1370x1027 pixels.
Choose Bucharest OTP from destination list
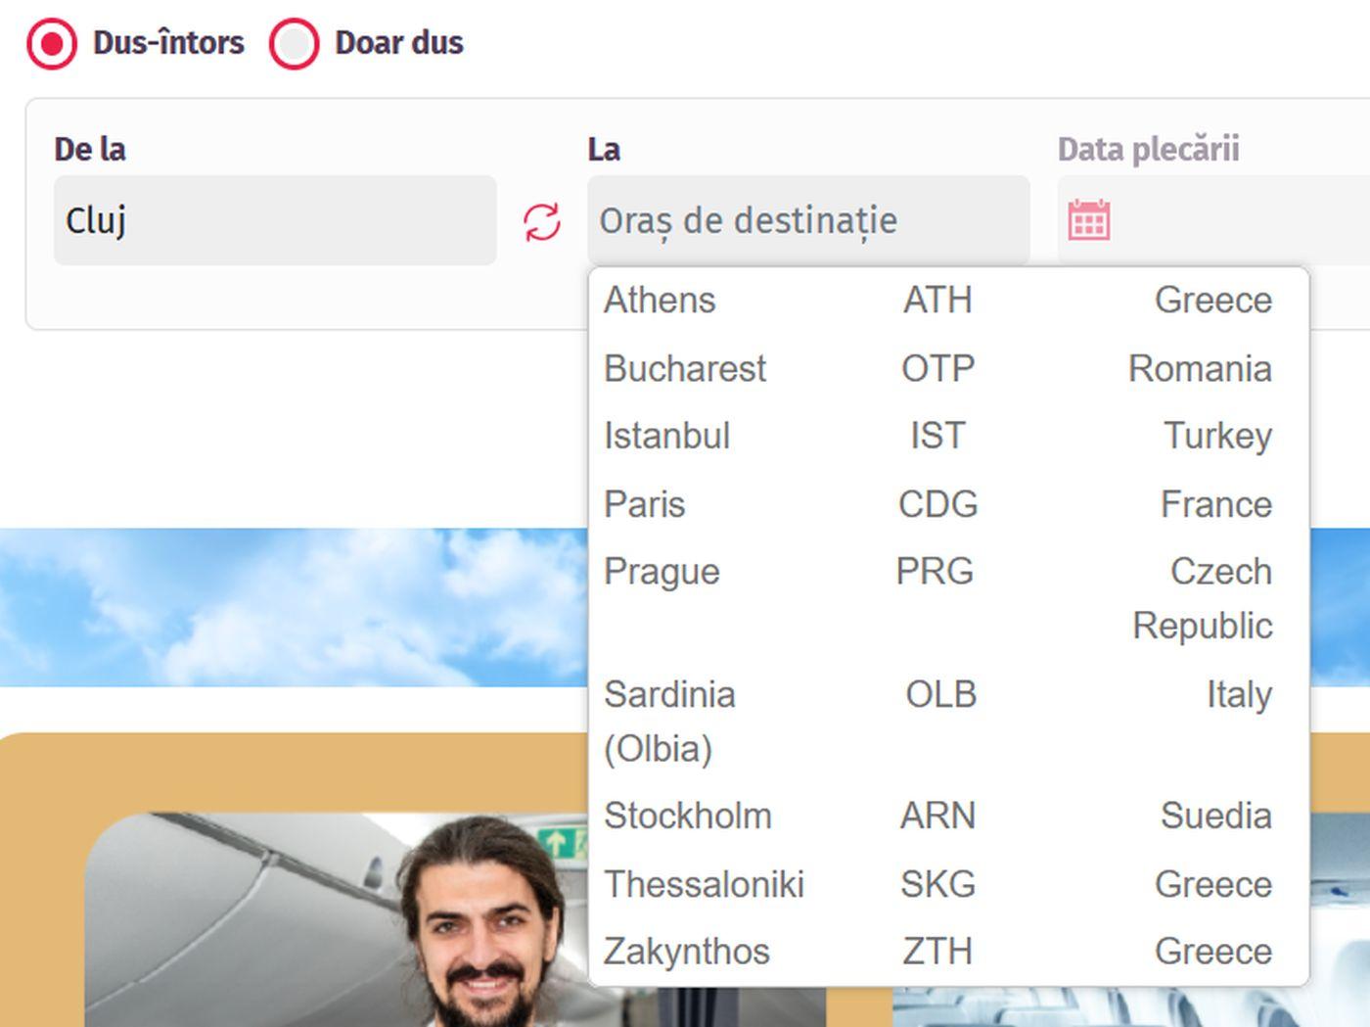936,369
